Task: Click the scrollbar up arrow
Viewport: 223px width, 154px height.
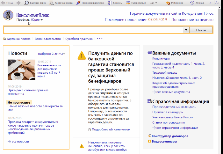Action: [x=219, y=8]
